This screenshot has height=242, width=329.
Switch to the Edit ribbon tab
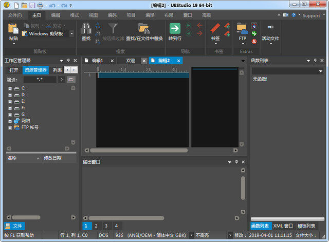click(56, 15)
